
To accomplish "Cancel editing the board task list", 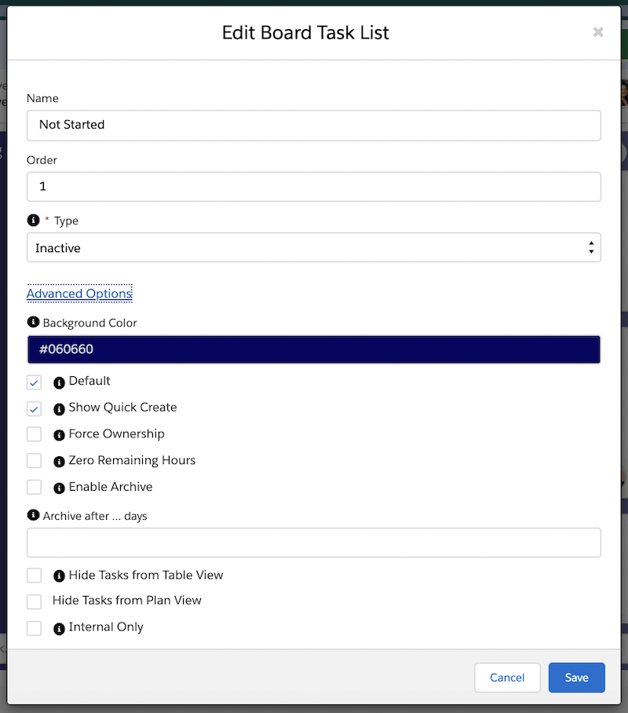I will click(507, 677).
